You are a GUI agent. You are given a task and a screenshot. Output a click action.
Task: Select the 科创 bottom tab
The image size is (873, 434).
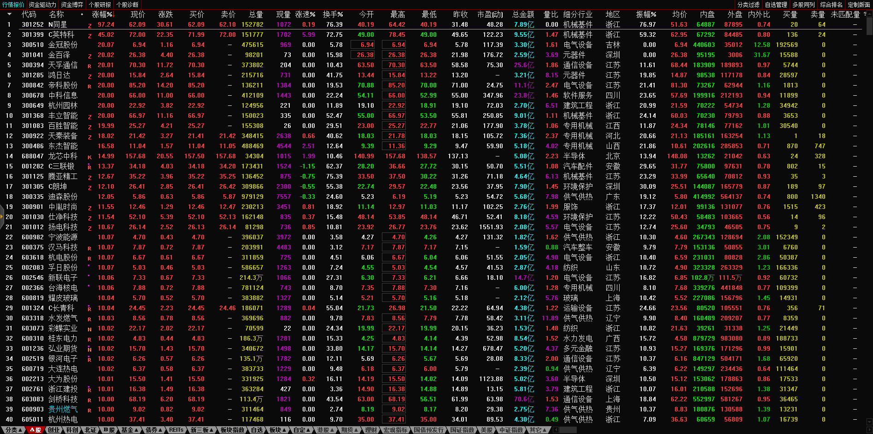pos(72,430)
